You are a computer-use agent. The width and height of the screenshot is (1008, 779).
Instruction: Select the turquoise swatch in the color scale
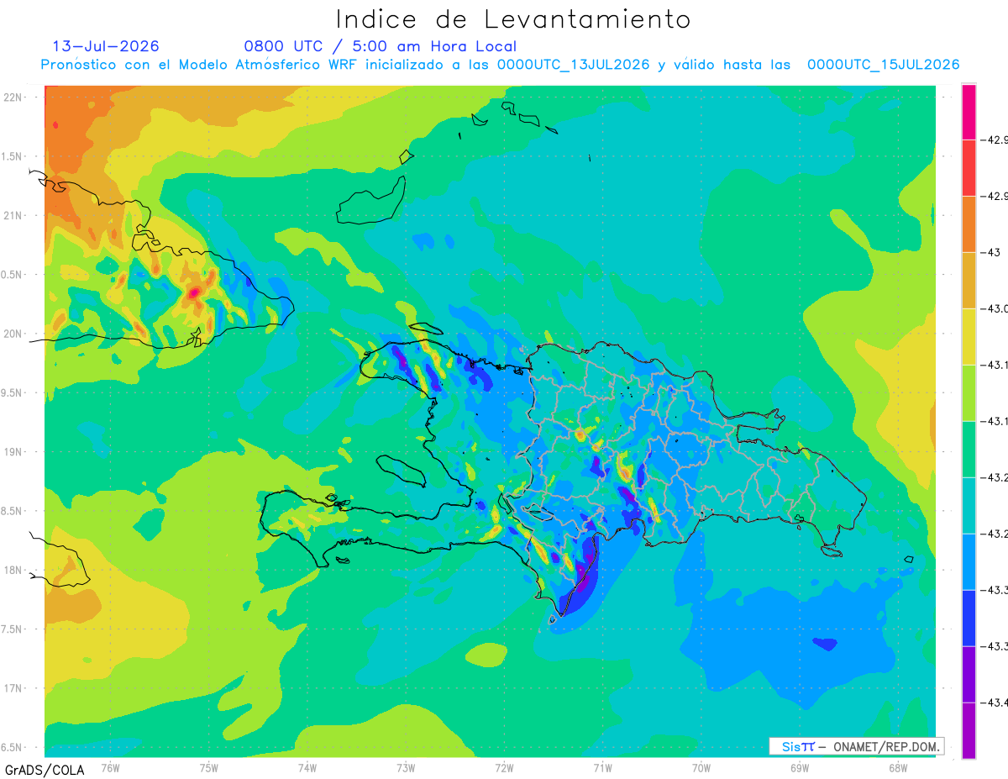969,505
